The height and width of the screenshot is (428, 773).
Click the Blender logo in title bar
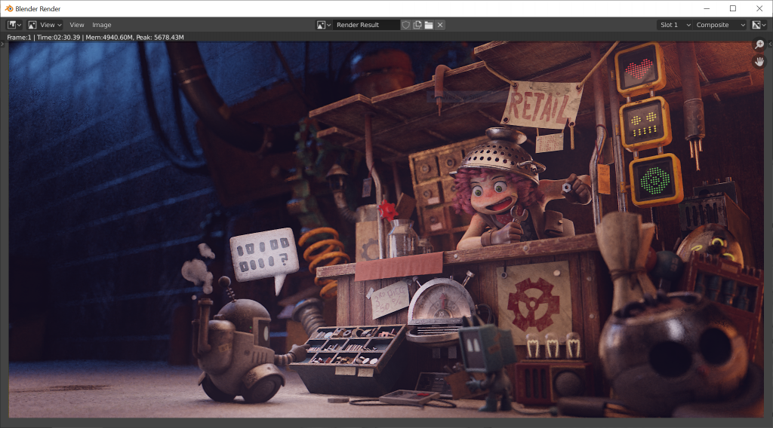point(9,8)
